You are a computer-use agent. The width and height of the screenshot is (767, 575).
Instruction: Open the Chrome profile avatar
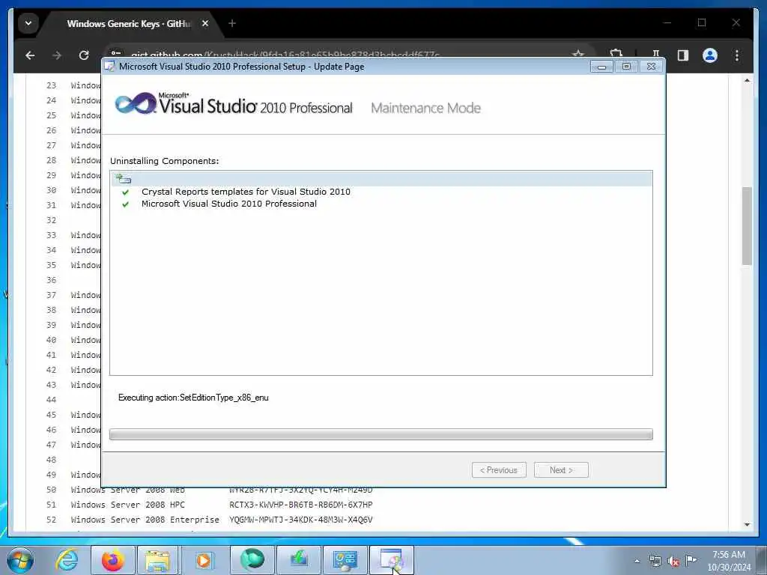point(710,55)
